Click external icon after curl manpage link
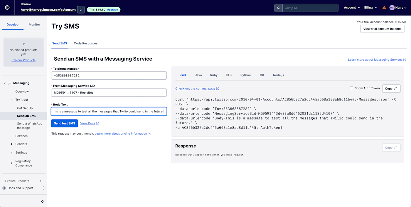Image resolution: width=411 pixels, height=207 pixels. [218, 88]
